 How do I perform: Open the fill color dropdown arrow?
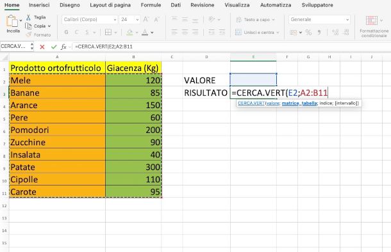click(x=137, y=33)
